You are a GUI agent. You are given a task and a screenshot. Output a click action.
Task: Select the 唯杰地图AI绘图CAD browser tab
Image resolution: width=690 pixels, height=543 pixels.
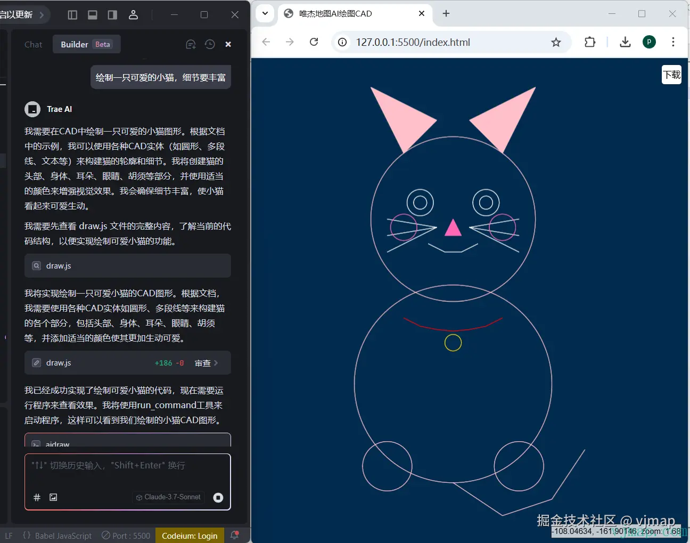tap(354, 14)
